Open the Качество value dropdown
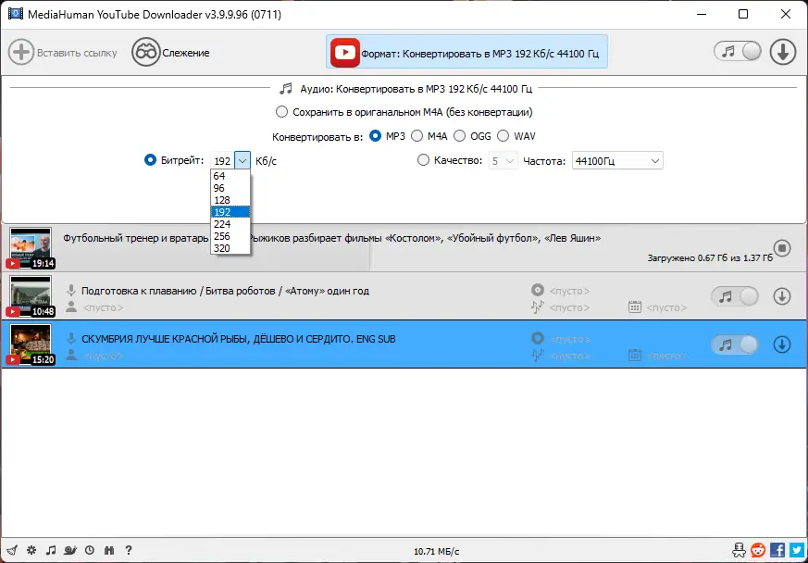Viewport: 808px width, 563px height. (x=503, y=161)
